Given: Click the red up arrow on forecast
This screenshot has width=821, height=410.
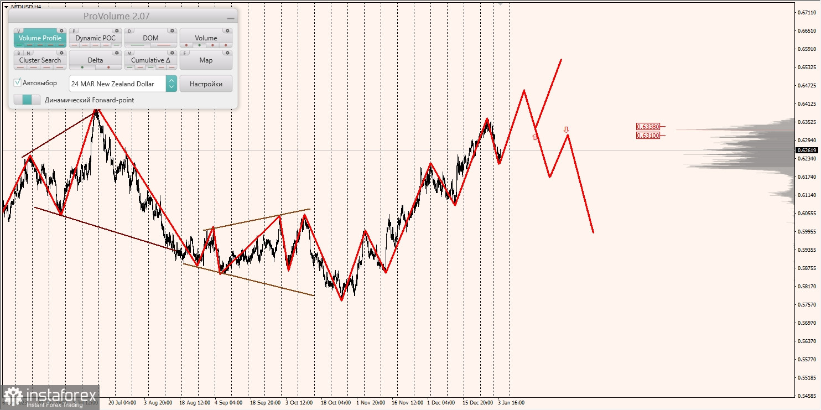Looking at the screenshot, I should [535, 137].
